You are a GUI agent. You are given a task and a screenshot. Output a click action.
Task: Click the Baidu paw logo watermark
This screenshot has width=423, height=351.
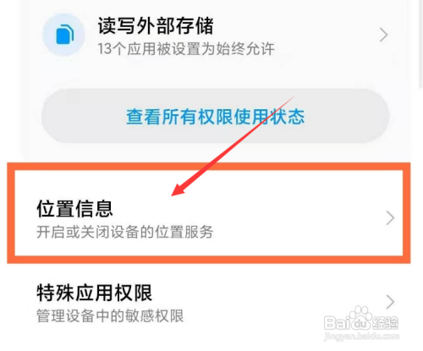360,317
